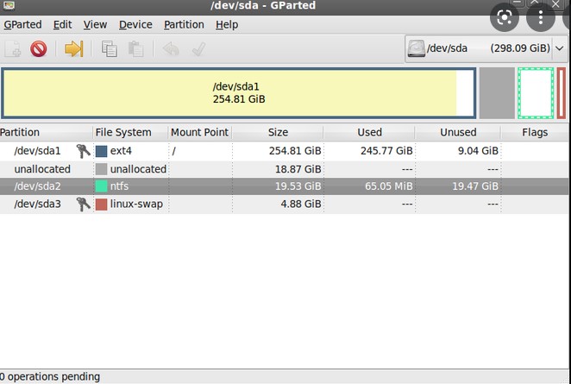This screenshot has height=384, width=571.
Task: Open the three-dot overflow menu
Action: 541,17
